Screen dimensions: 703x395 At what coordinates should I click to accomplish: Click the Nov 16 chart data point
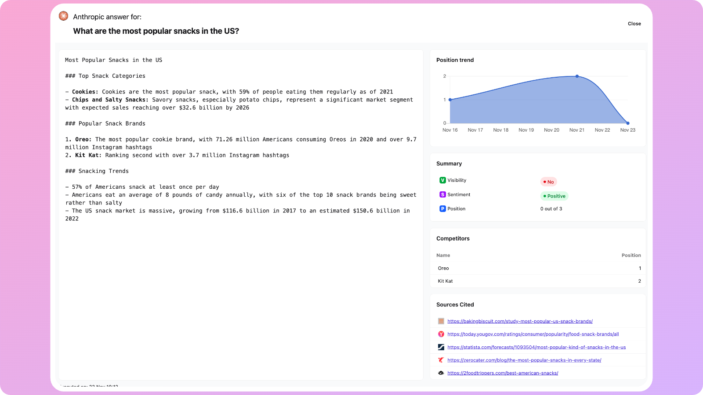click(x=450, y=100)
